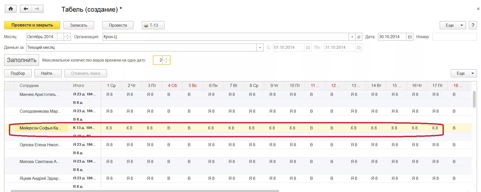Go to the home page icon
This screenshot has width=481, height=192.
point(11,9)
